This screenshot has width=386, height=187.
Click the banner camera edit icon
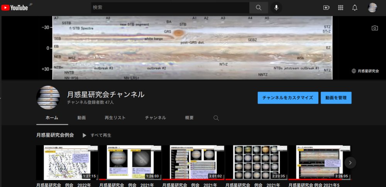(x=374, y=28)
